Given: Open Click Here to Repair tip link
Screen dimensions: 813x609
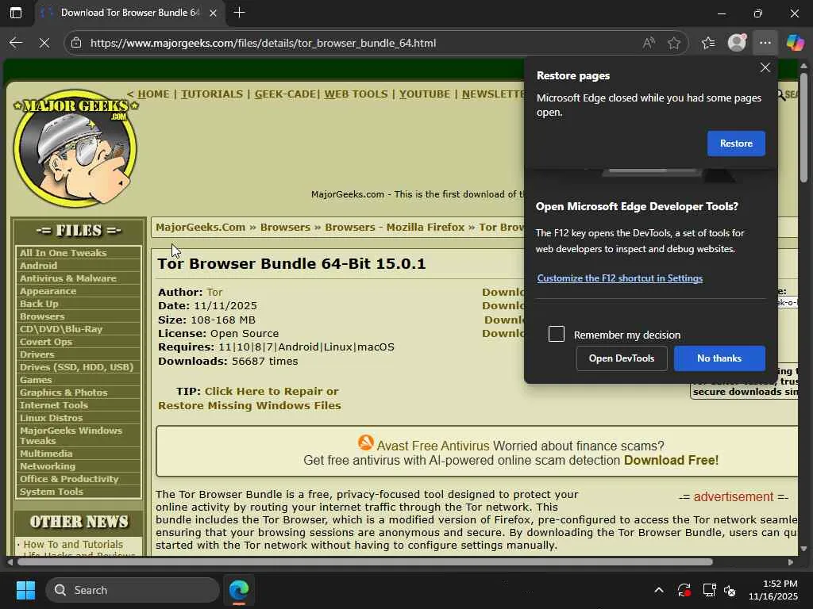Looking at the screenshot, I should [249, 398].
